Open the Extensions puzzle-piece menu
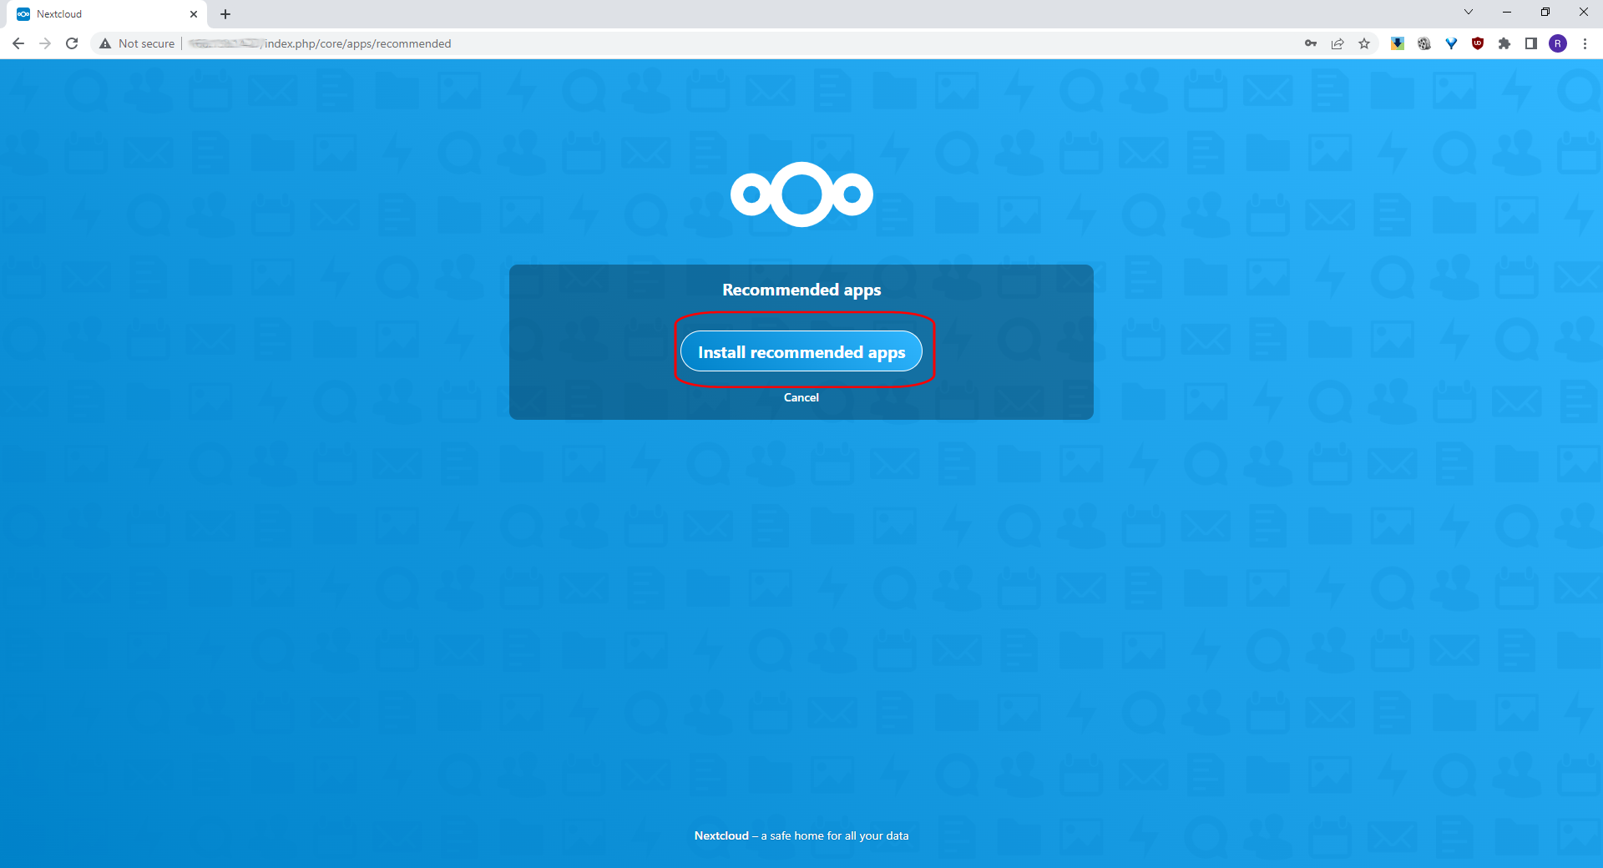1603x868 pixels. click(x=1505, y=43)
